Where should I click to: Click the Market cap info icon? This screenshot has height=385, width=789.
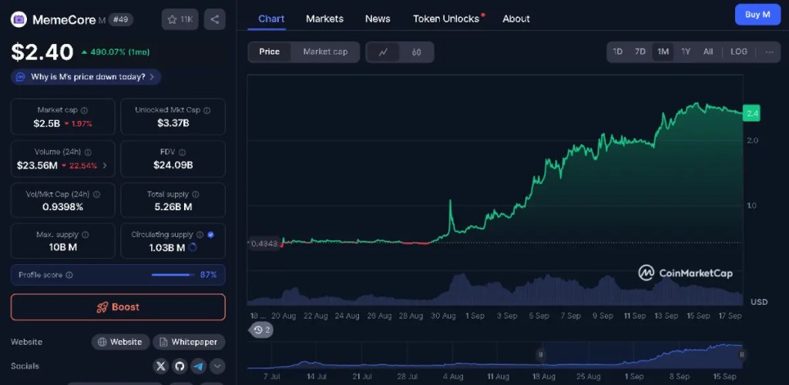85,110
